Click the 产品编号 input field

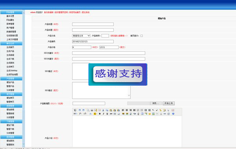(93, 41)
